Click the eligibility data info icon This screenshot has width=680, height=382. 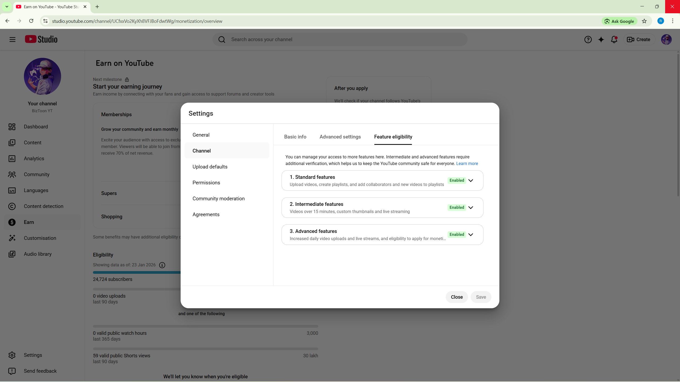click(x=162, y=265)
